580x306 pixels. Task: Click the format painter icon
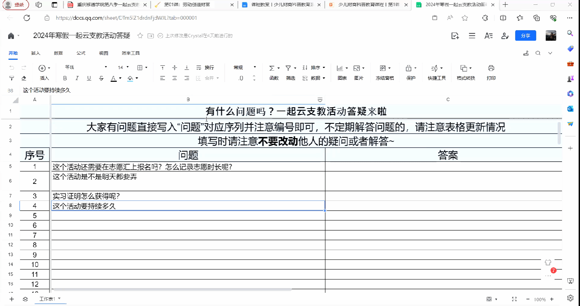(x=12, y=78)
